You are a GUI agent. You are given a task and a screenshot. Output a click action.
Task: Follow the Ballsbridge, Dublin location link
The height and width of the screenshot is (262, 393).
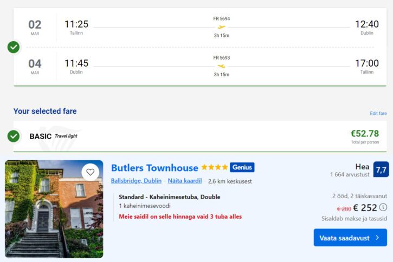click(x=136, y=181)
